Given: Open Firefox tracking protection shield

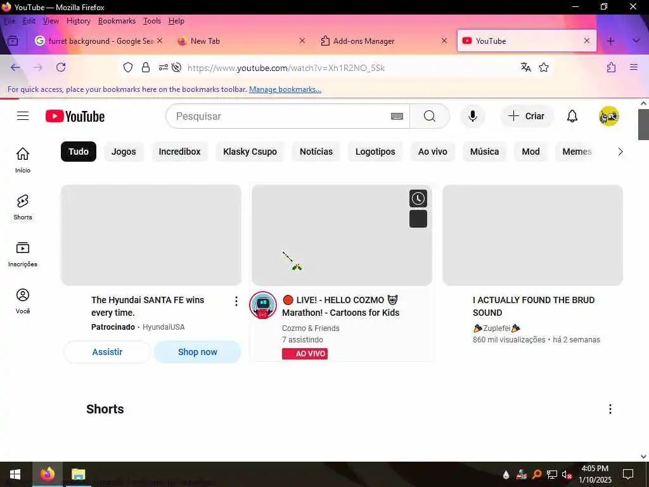Looking at the screenshot, I should click(x=128, y=67).
